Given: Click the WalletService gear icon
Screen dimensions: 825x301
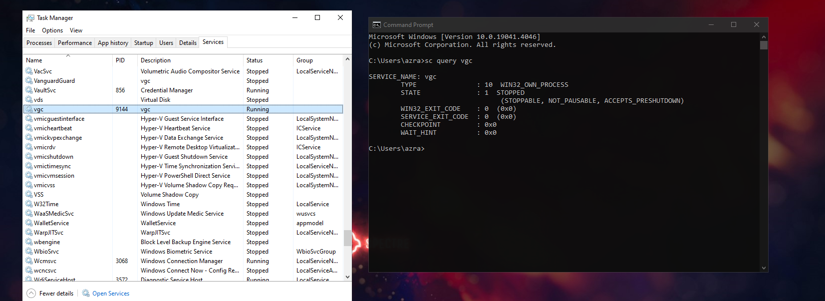Looking at the screenshot, I should point(29,223).
